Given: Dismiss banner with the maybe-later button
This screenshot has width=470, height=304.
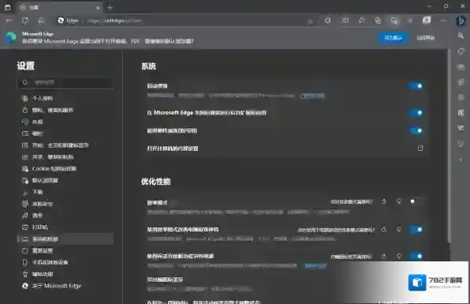Looking at the screenshot, I should (426, 38).
